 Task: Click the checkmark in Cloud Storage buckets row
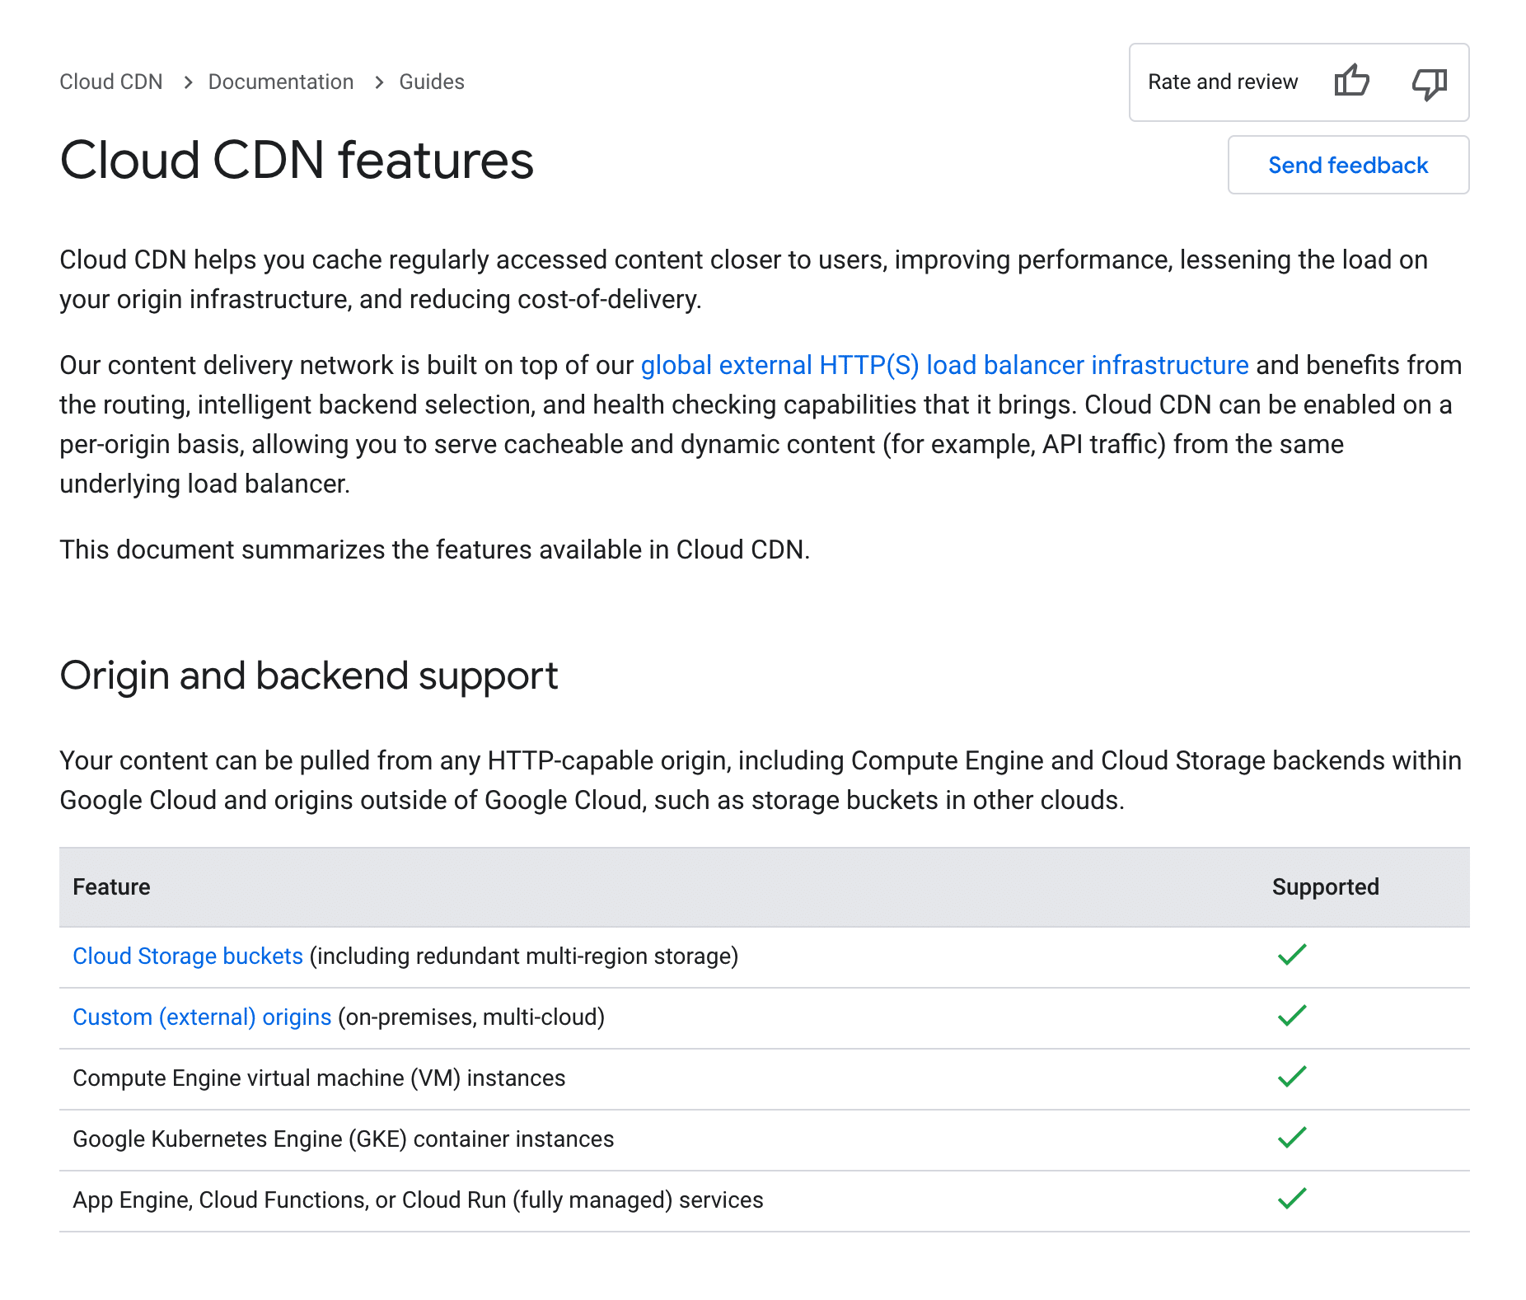(1292, 954)
